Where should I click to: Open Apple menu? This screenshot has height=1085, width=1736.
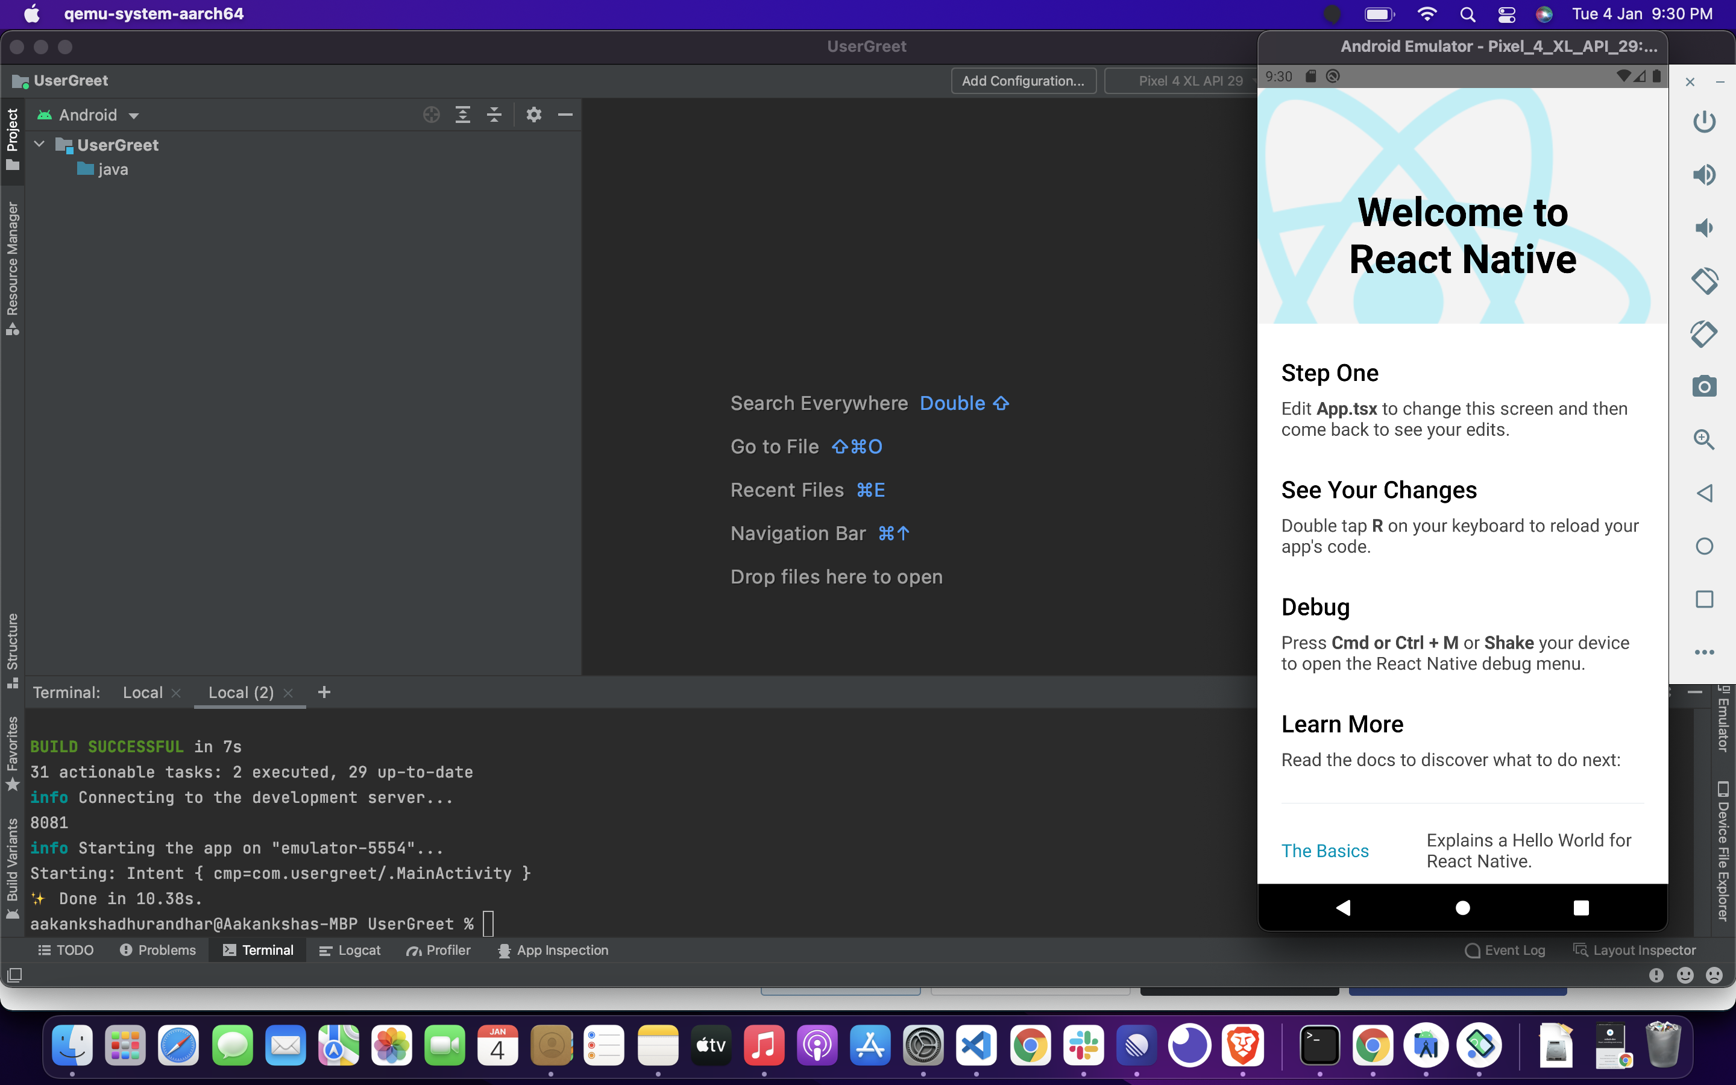pos(31,14)
